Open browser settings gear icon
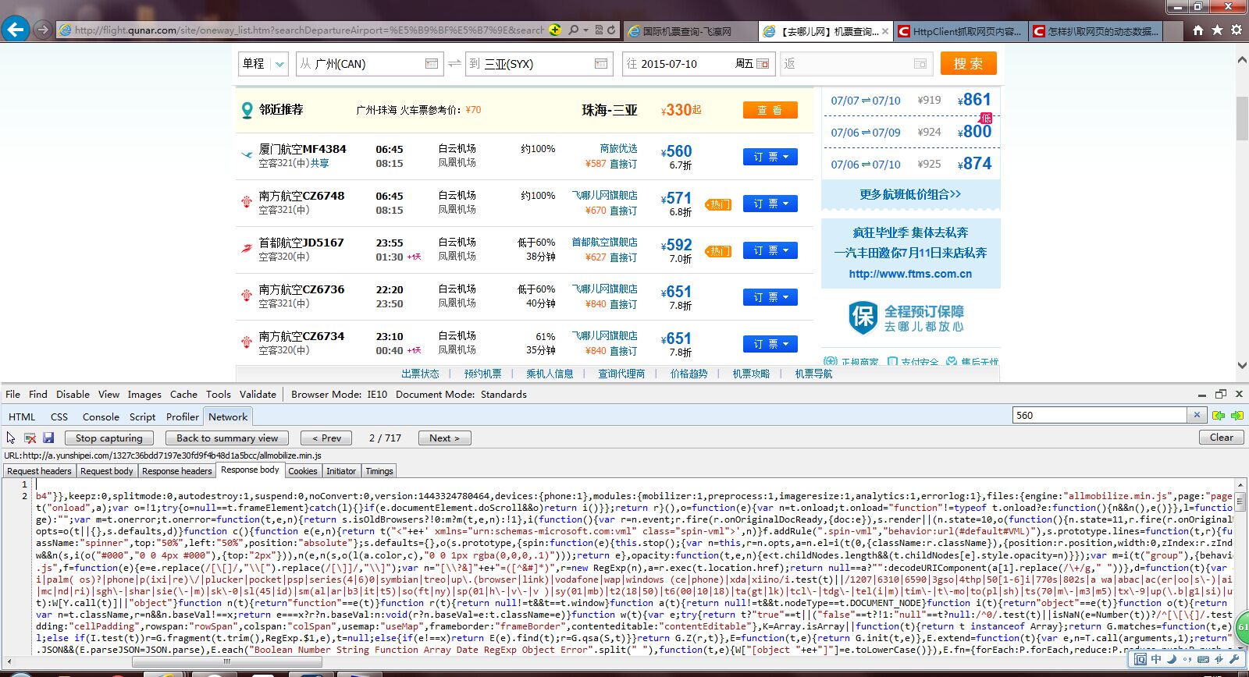This screenshot has height=677, width=1249. click(x=1237, y=30)
